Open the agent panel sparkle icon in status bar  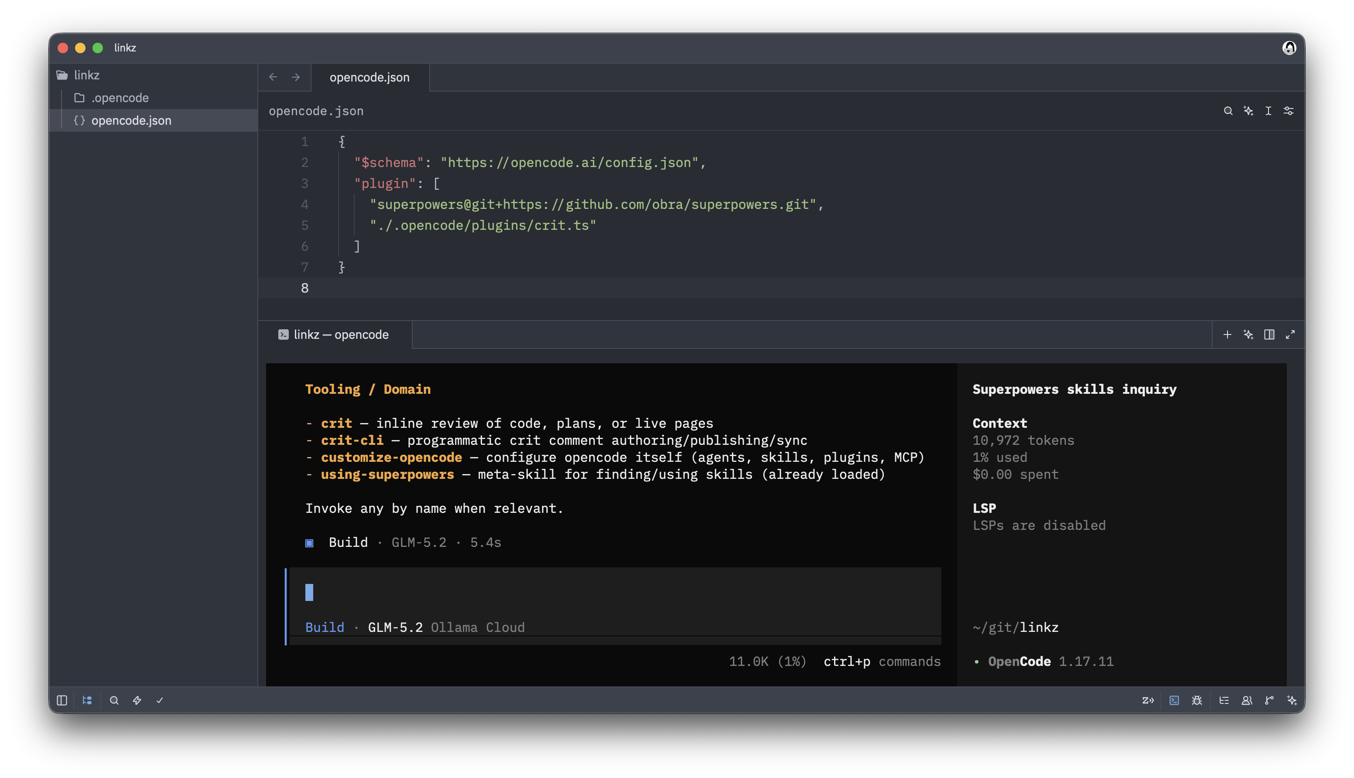(1292, 700)
